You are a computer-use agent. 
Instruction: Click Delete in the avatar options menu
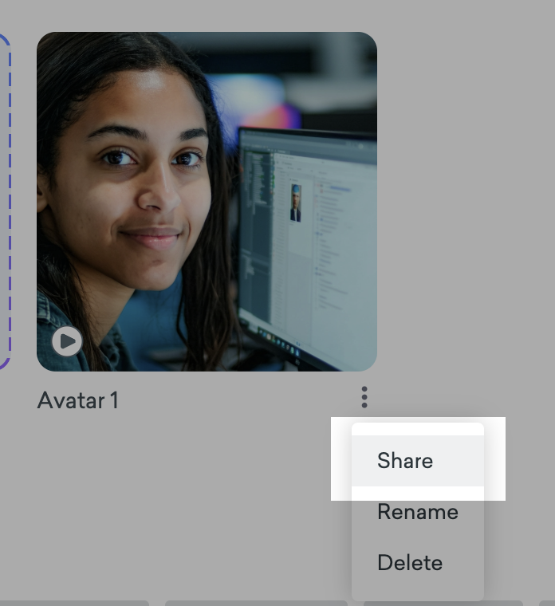point(410,563)
